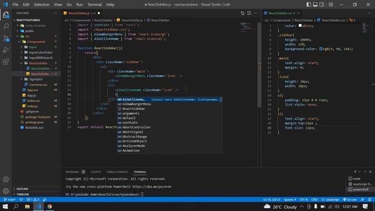This screenshot has width=375, height=211.
Task: Click the white color swatch in CSS
Action: click(300, 26)
